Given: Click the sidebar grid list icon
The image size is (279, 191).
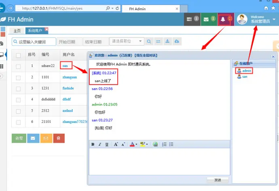Looking at the screenshot, I should click(2, 66).
